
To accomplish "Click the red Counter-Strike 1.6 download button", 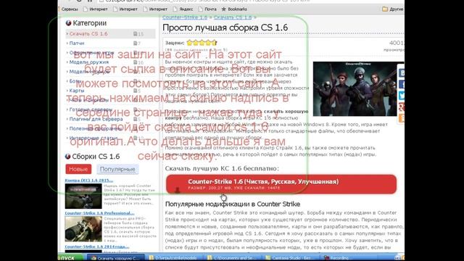I will [281, 184].
